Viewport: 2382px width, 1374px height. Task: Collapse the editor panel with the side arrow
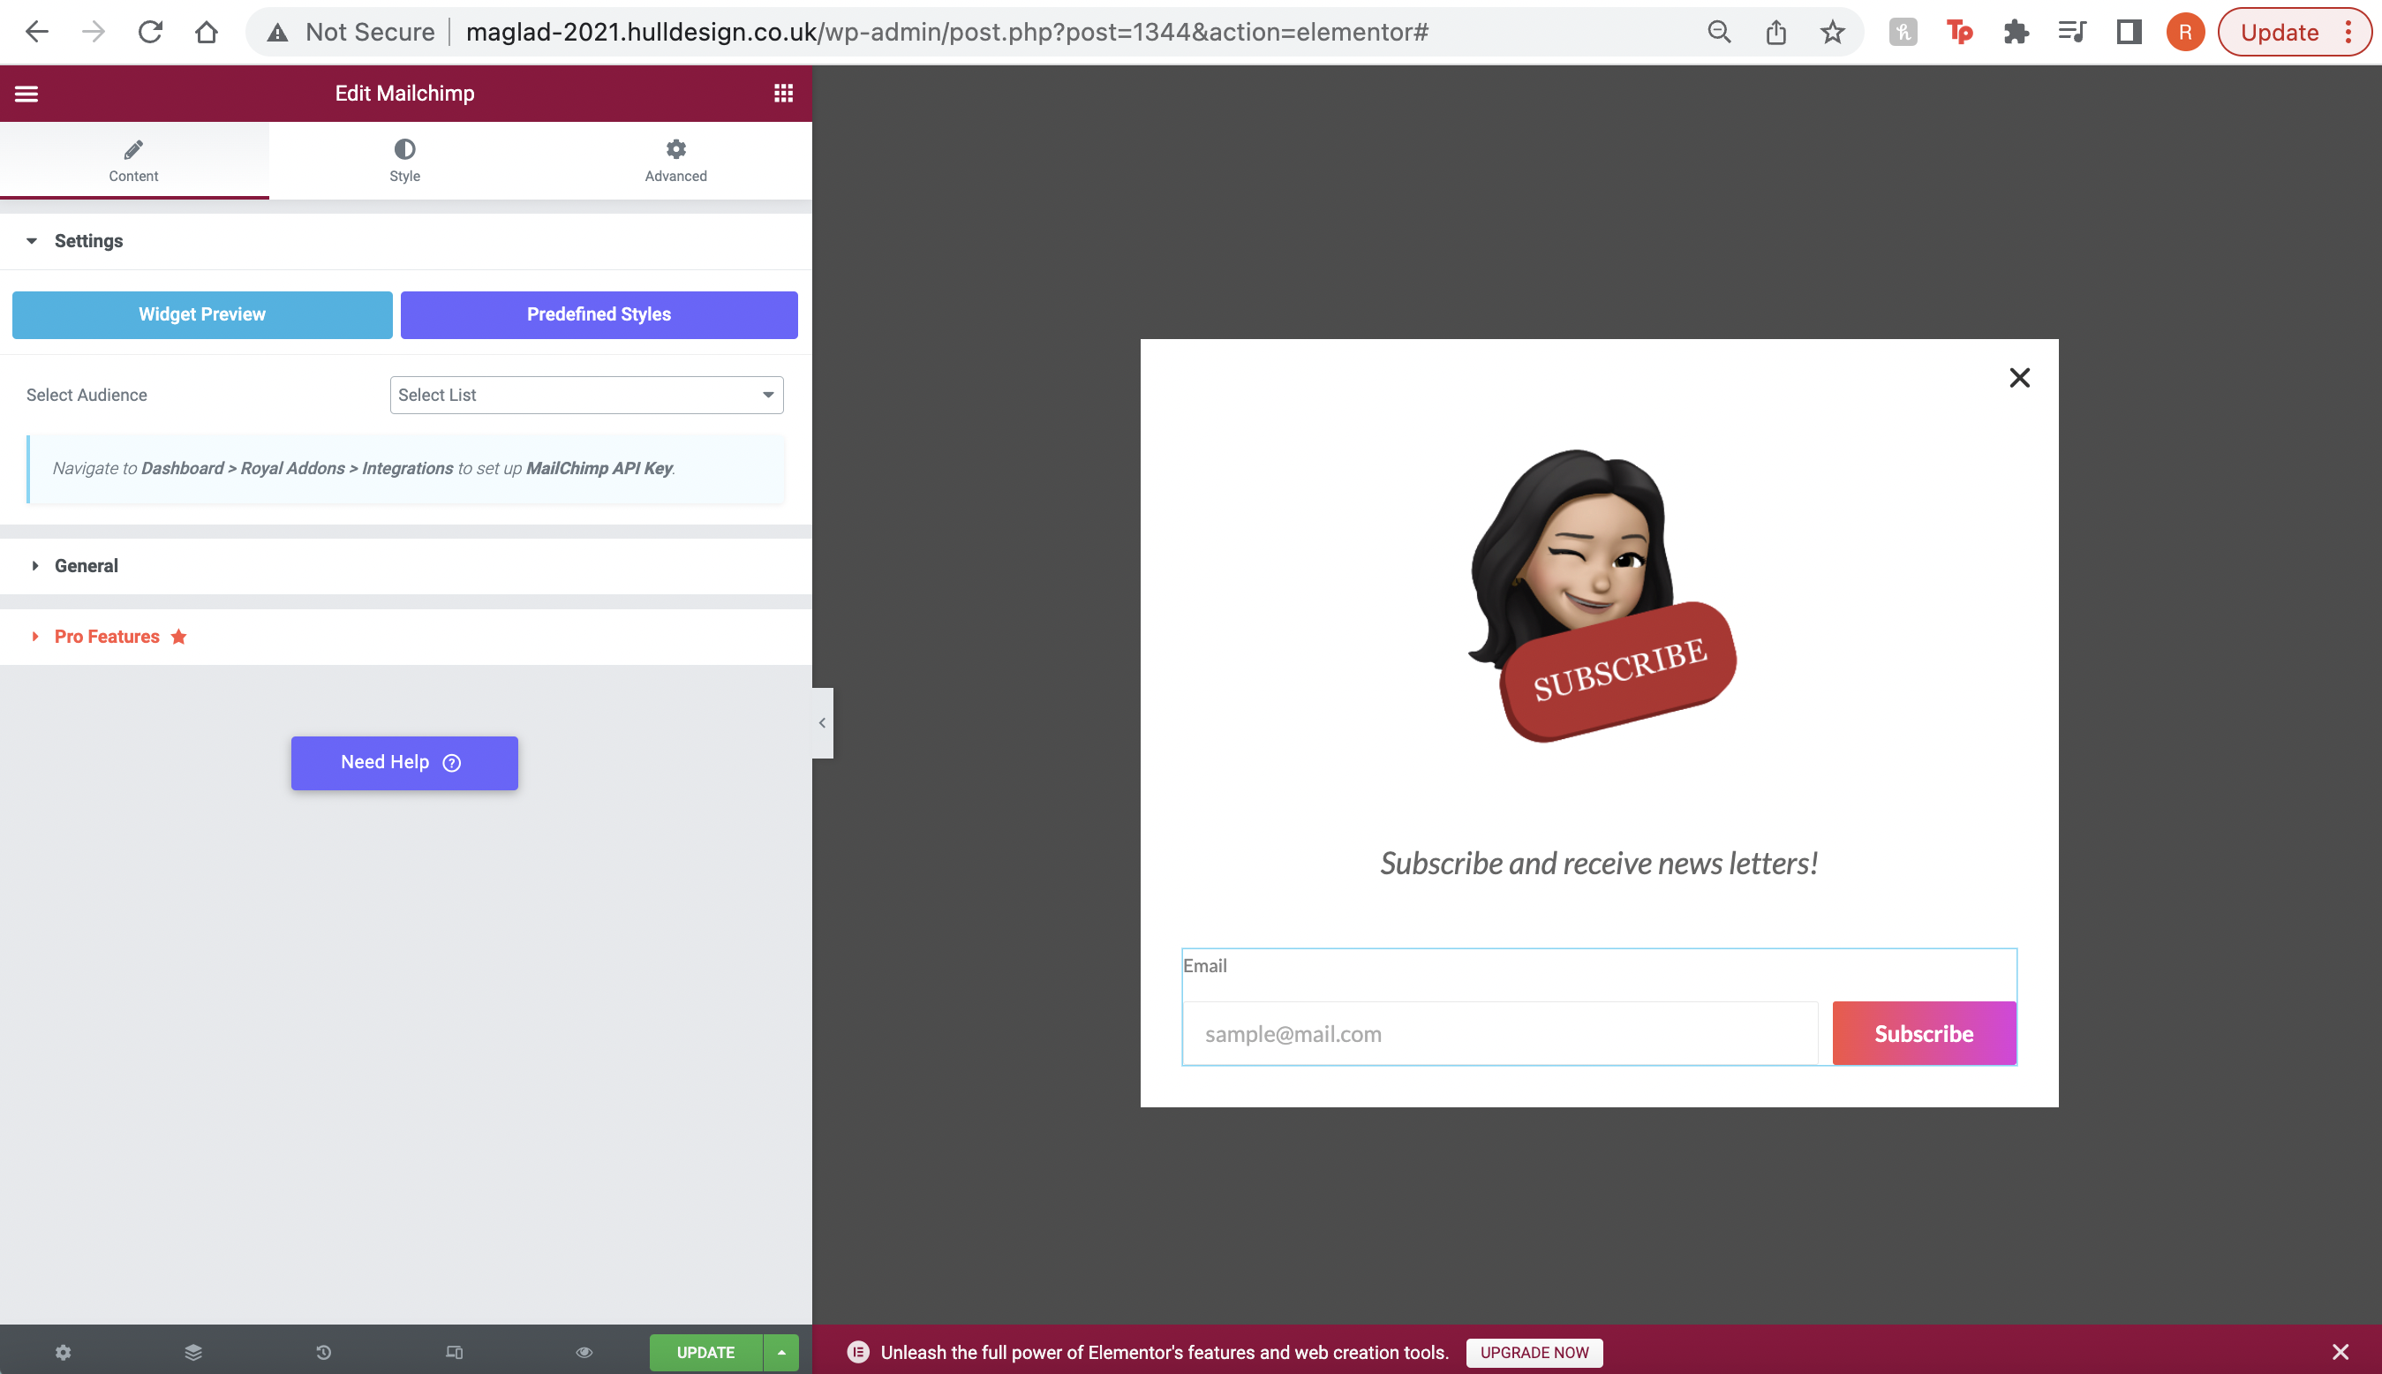coord(823,723)
